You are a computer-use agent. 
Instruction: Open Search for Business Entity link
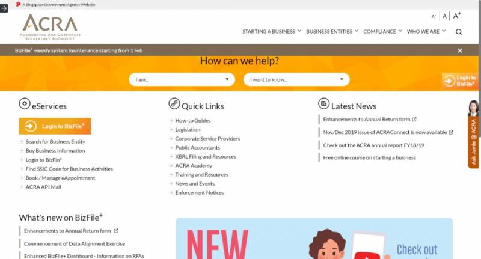coord(55,142)
